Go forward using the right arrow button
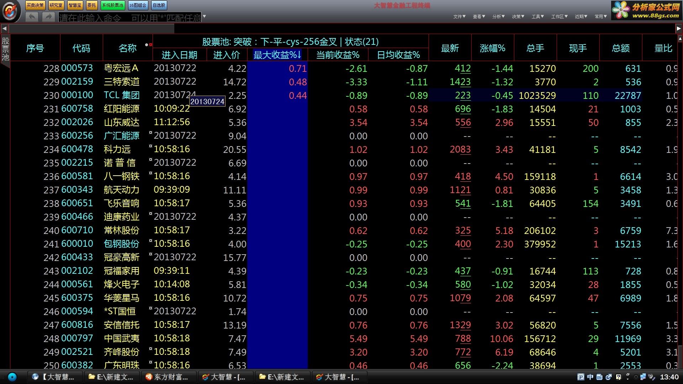This screenshot has height=384, width=683. 48,17
